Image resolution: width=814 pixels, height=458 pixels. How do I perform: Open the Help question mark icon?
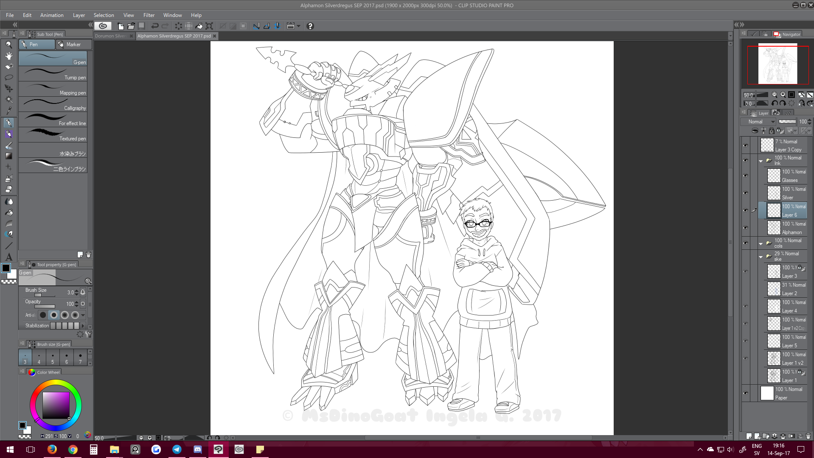click(x=310, y=26)
